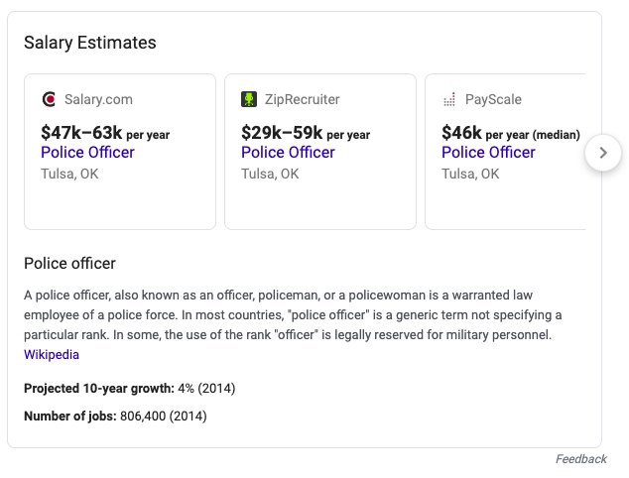Select the Salary.com source name

coord(98,99)
